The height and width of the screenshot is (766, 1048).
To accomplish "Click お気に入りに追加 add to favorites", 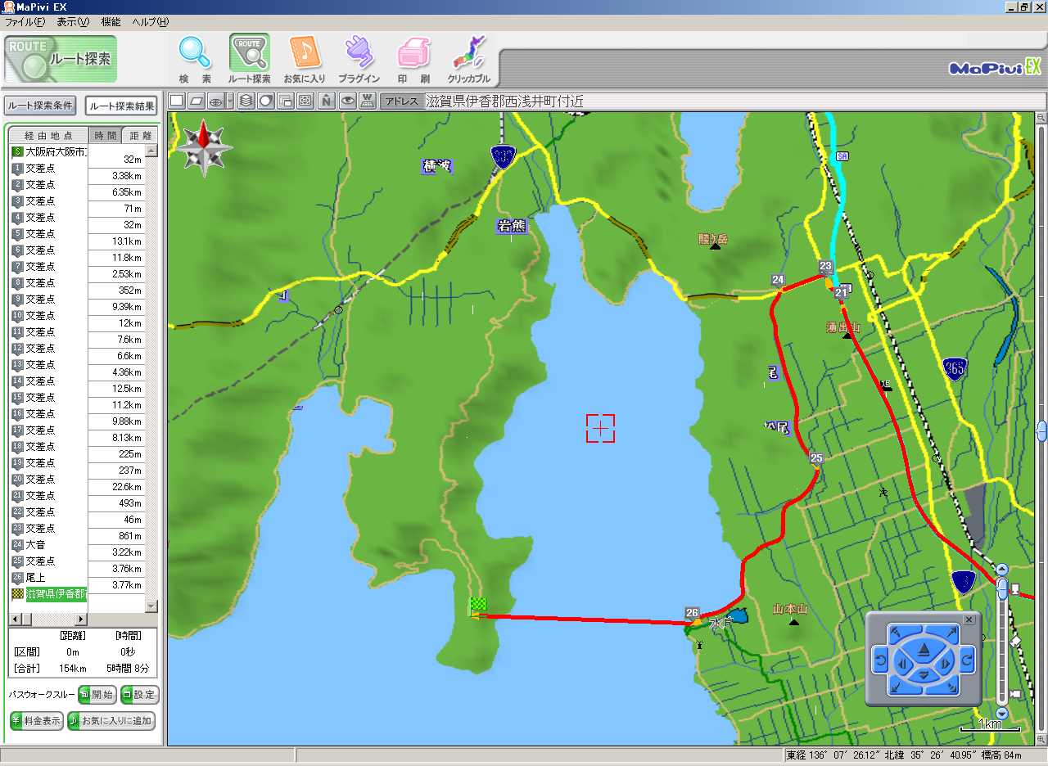I will click(x=111, y=721).
